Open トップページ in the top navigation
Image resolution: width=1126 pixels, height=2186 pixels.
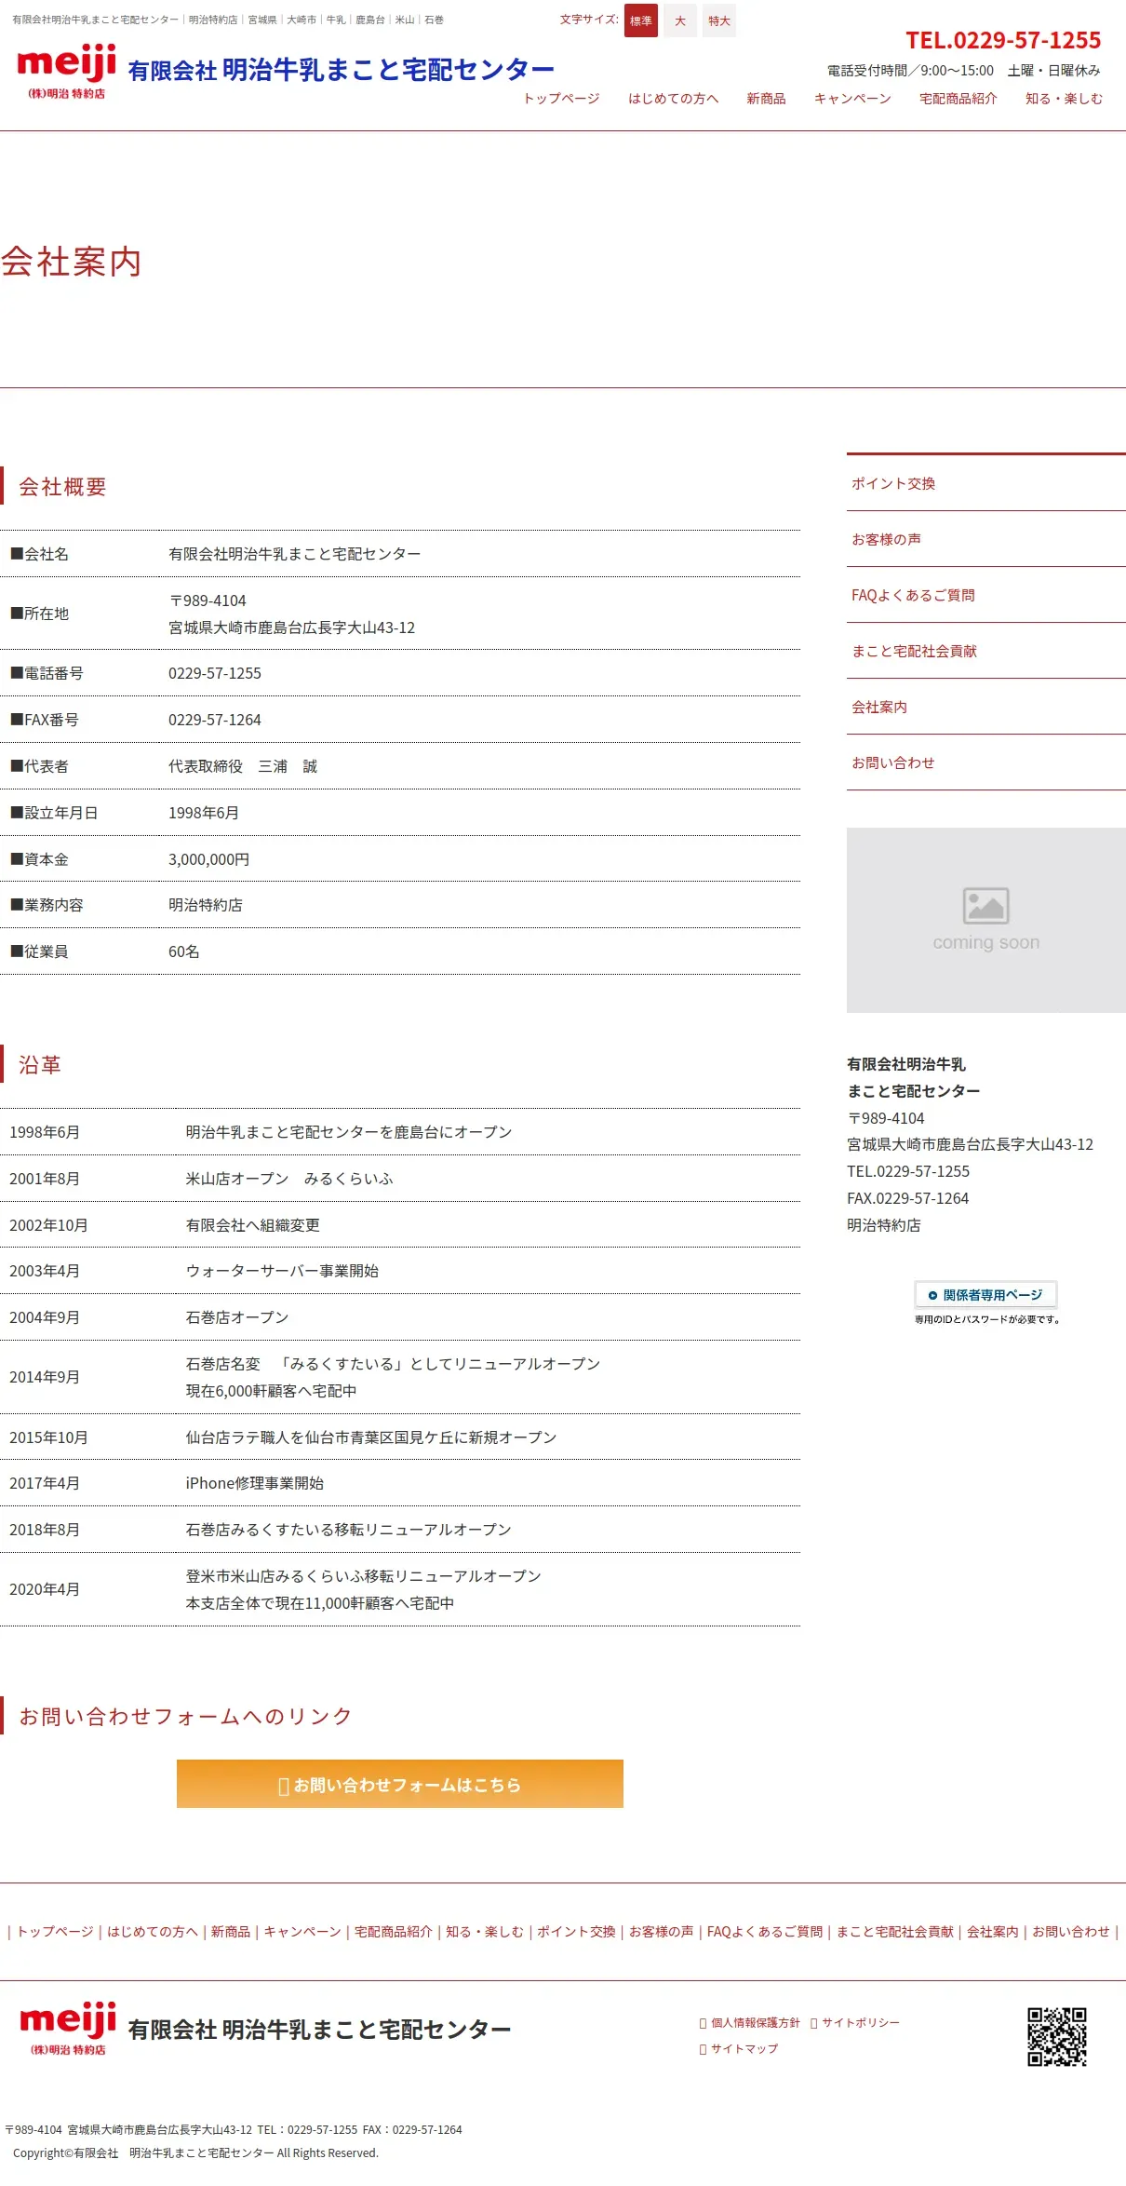click(x=561, y=99)
